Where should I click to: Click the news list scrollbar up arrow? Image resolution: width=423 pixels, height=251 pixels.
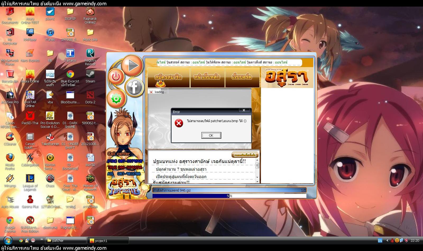(x=257, y=160)
